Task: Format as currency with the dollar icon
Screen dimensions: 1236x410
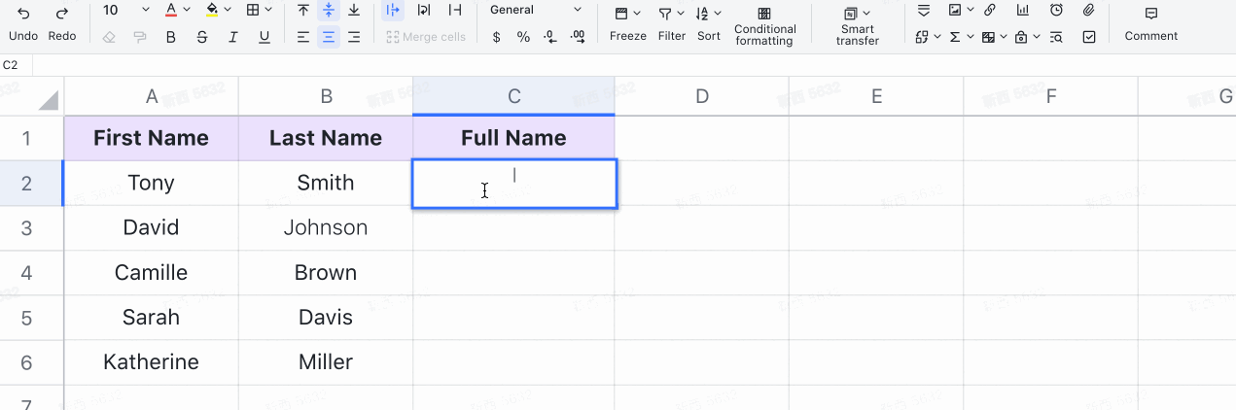Action: pos(497,37)
